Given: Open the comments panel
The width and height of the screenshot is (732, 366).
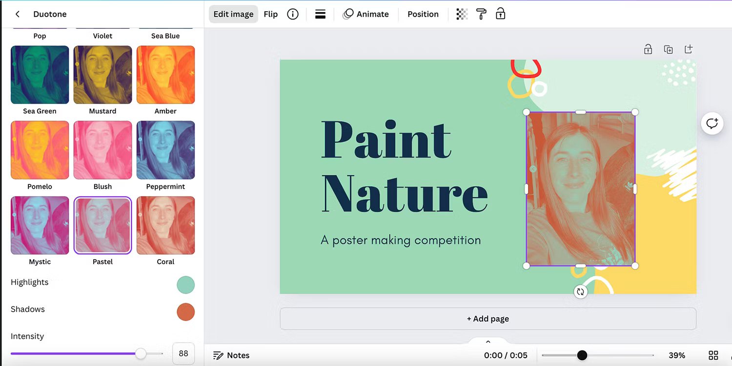Looking at the screenshot, I should click(x=712, y=123).
